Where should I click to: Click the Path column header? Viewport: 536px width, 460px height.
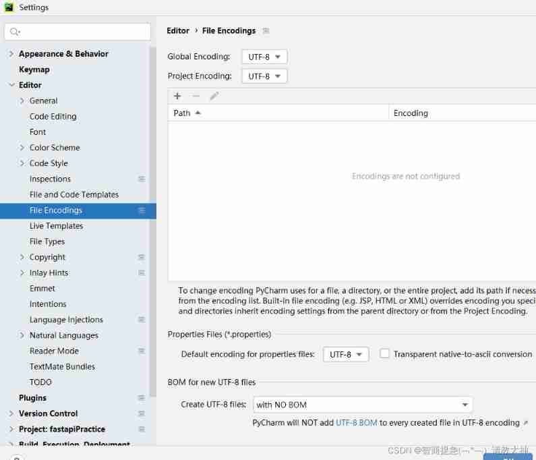click(x=278, y=113)
